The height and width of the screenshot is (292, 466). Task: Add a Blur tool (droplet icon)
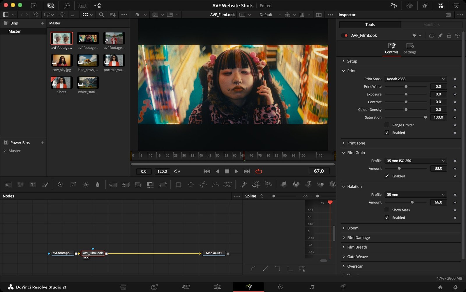click(98, 184)
